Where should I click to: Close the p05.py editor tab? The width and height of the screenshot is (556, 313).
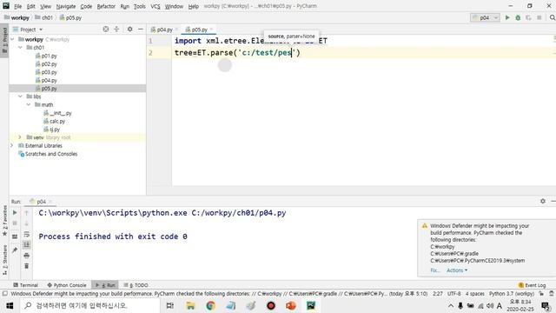(x=212, y=30)
